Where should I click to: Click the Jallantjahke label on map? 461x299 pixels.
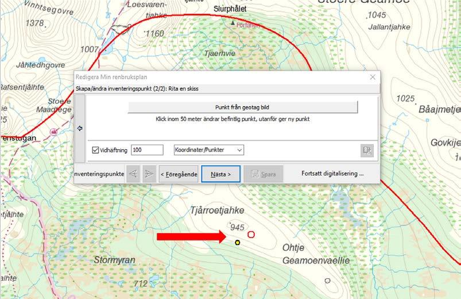coord(389,27)
